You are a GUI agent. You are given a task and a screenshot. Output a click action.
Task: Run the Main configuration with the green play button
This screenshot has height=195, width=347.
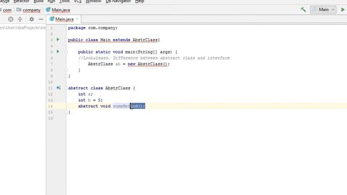click(343, 10)
